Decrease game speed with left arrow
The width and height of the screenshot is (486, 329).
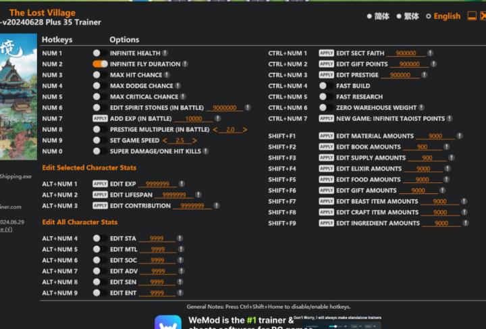[165, 141]
